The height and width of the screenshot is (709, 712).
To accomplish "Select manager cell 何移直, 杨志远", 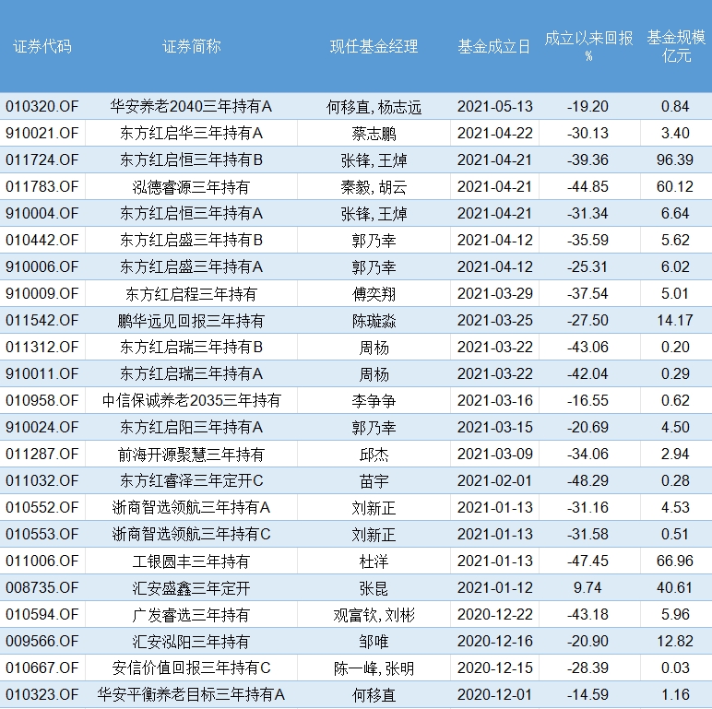I will click(374, 107).
